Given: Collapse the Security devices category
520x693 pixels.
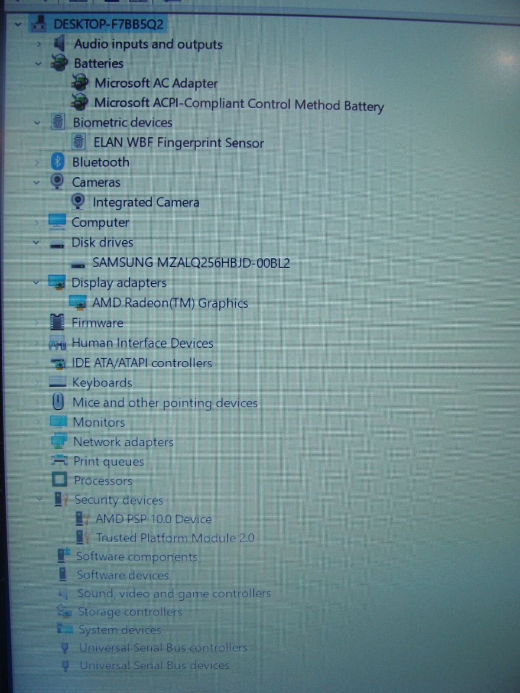Looking at the screenshot, I should (39, 499).
